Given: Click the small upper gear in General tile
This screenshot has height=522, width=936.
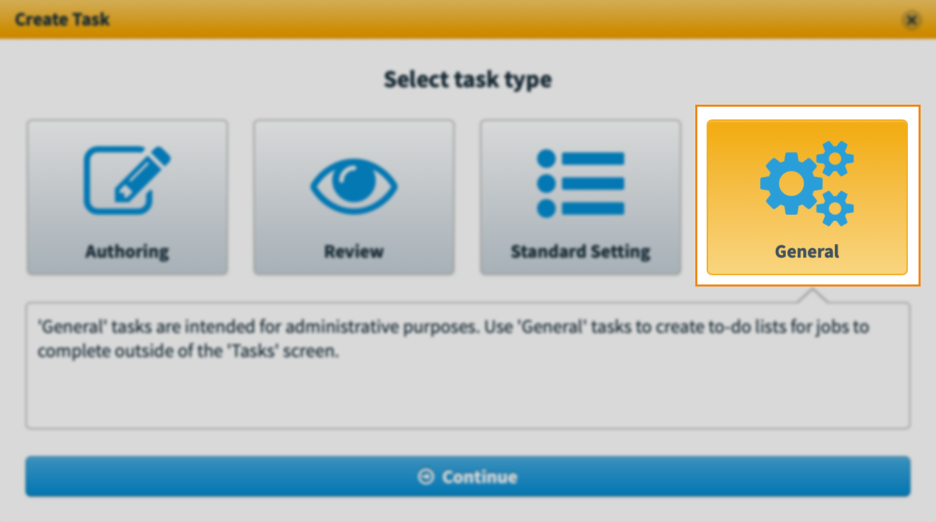Looking at the screenshot, I should click(835, 158).
